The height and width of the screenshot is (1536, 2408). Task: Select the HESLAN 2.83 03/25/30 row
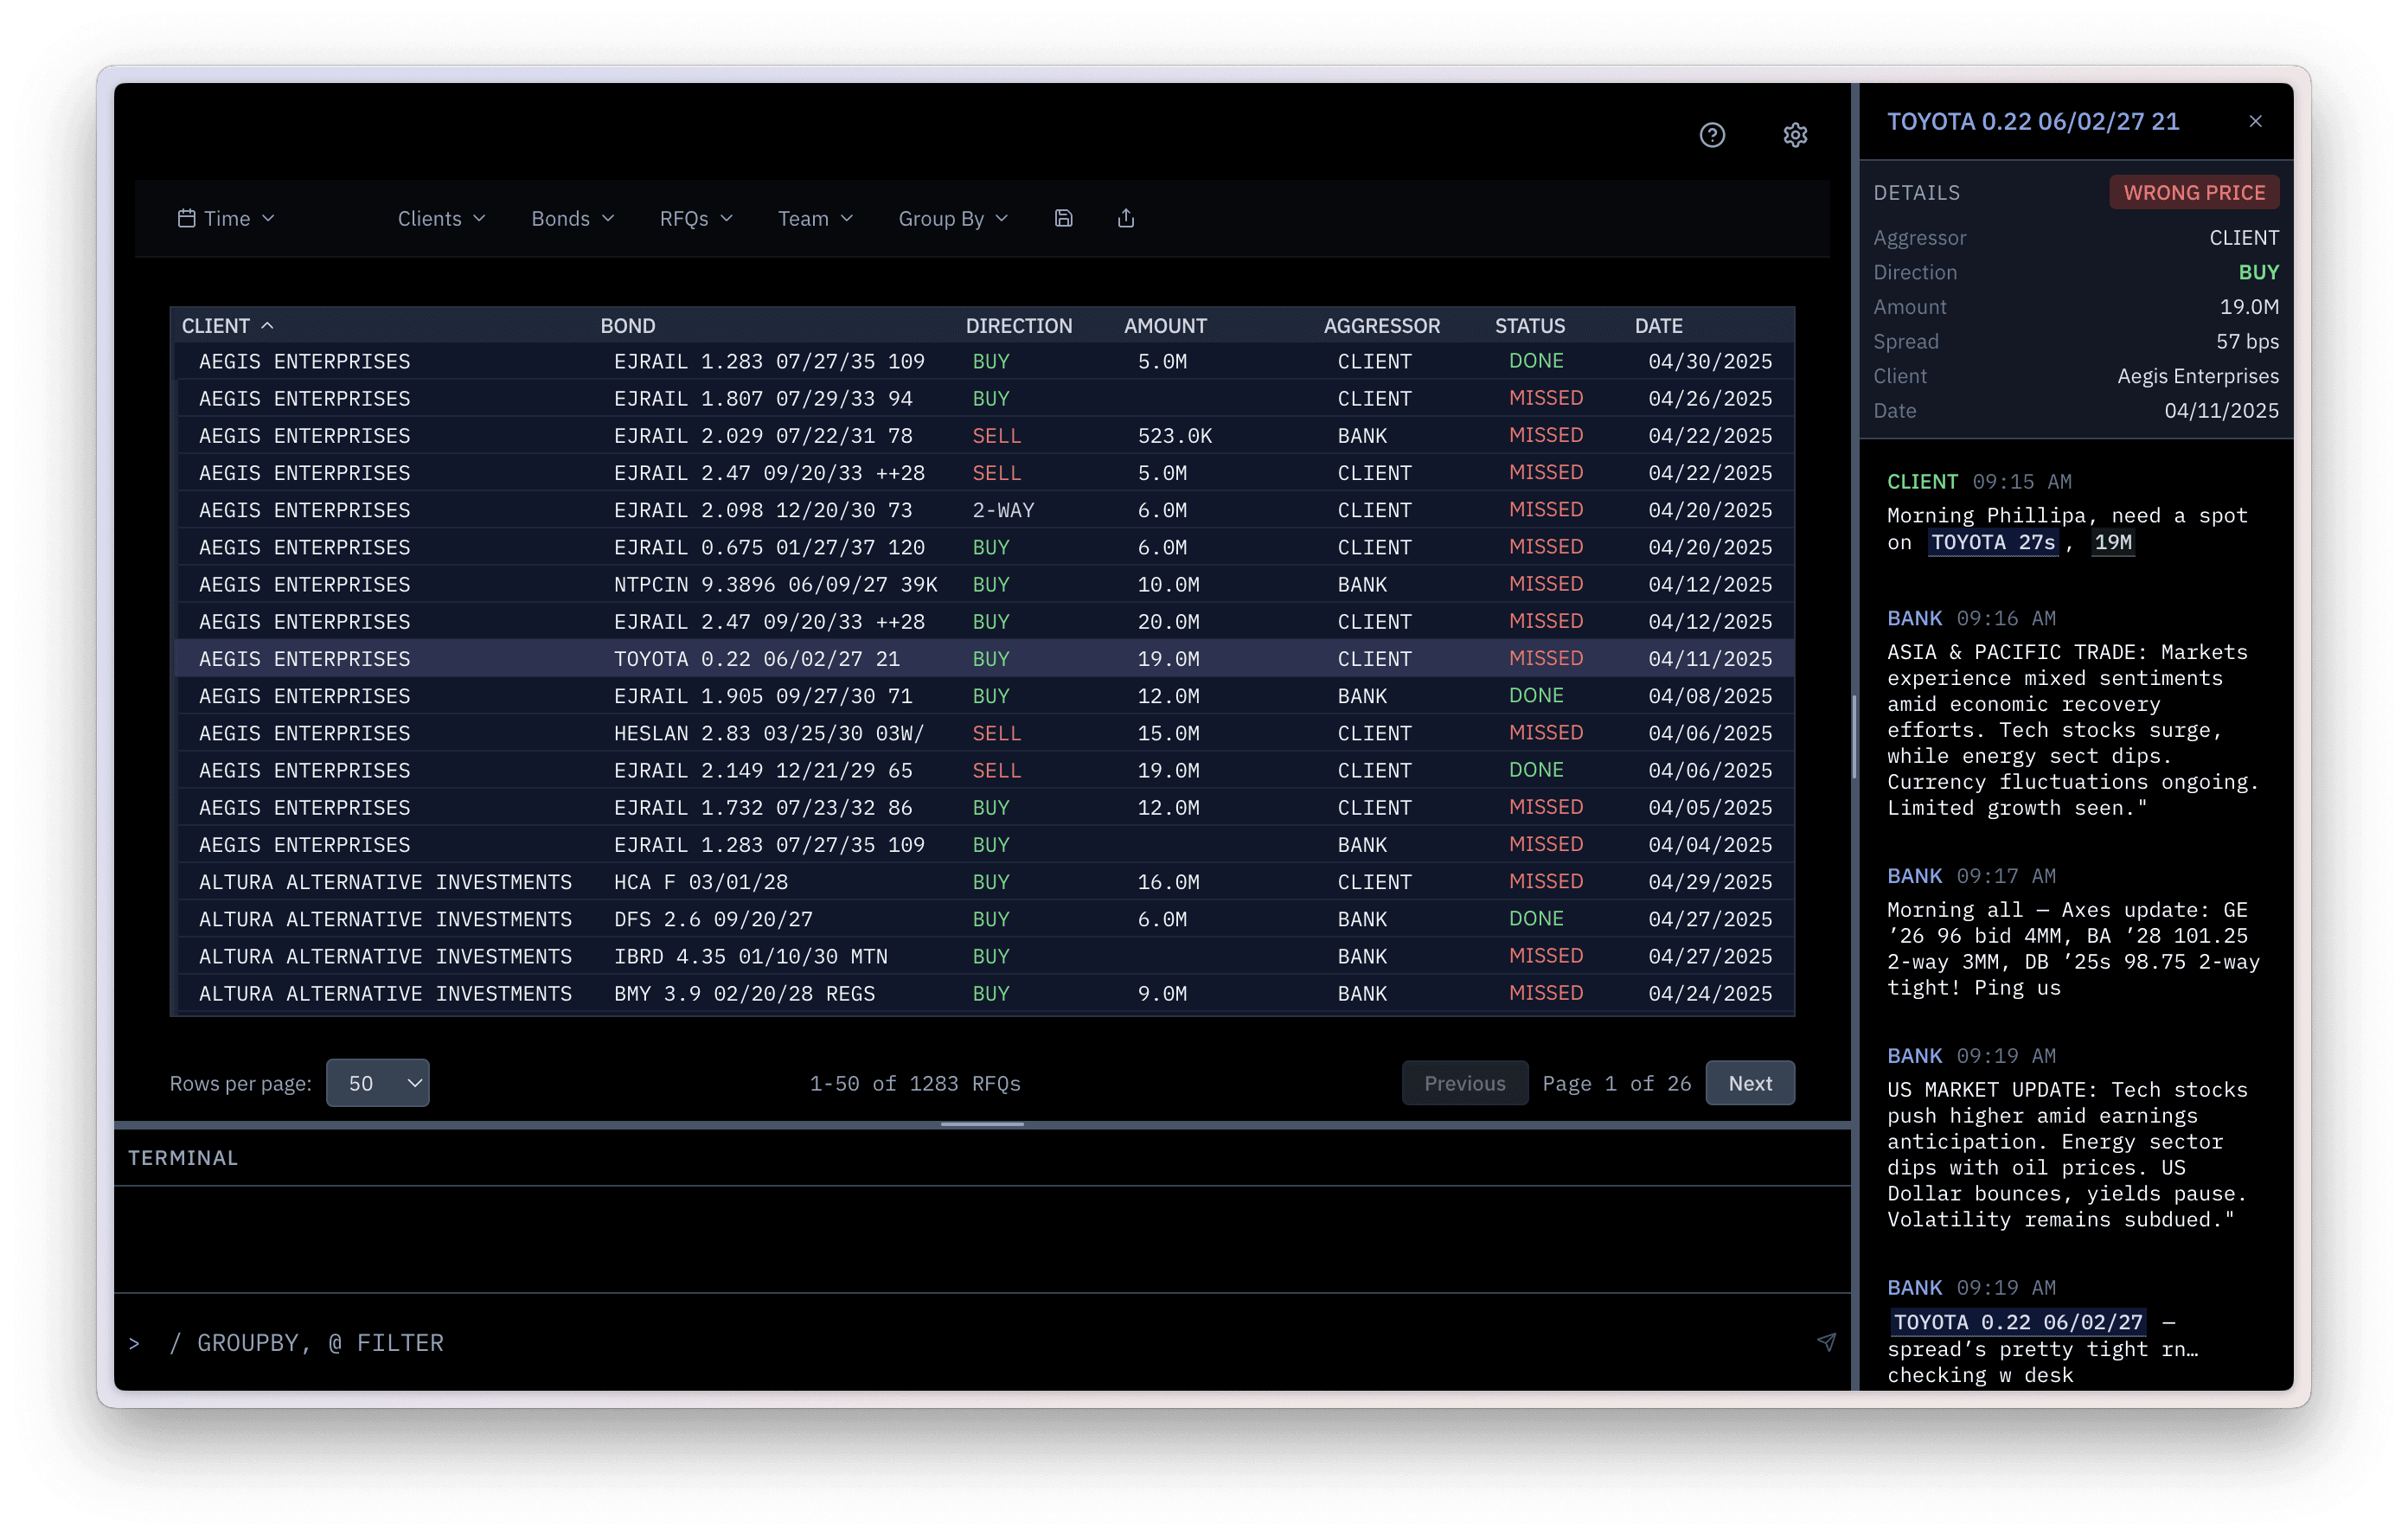768,733
